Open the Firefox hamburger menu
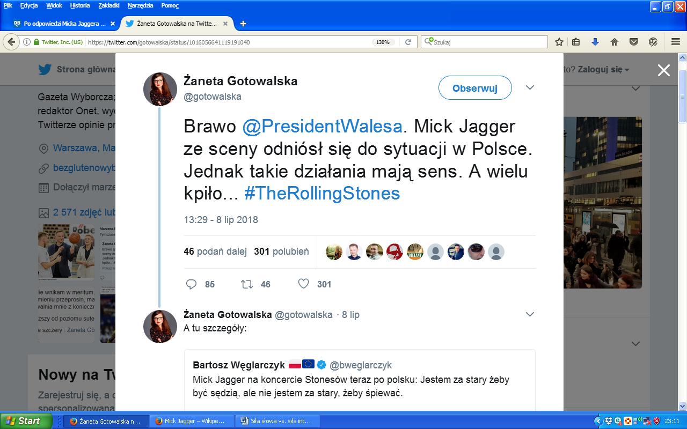This screenshot has height=429, width=687. 675,42
